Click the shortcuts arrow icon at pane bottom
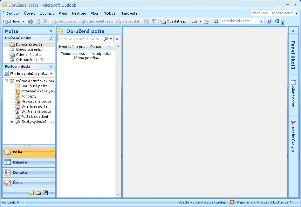 coord(45,193)
